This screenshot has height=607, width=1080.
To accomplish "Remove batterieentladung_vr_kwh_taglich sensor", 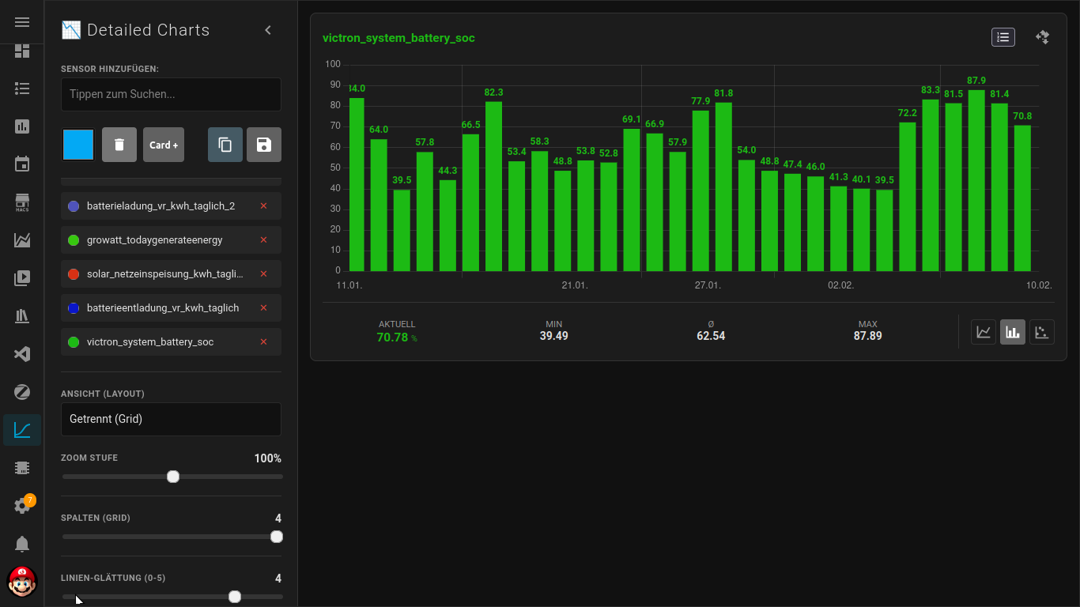I will pos(264,308).
